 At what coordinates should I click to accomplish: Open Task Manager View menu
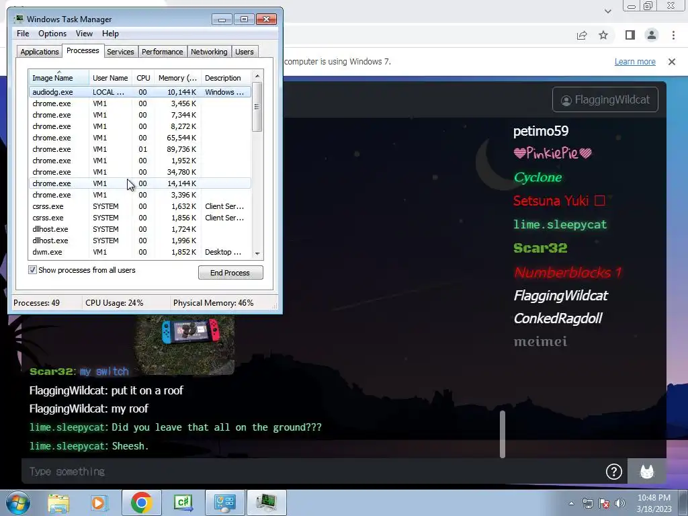pos(84,34)
